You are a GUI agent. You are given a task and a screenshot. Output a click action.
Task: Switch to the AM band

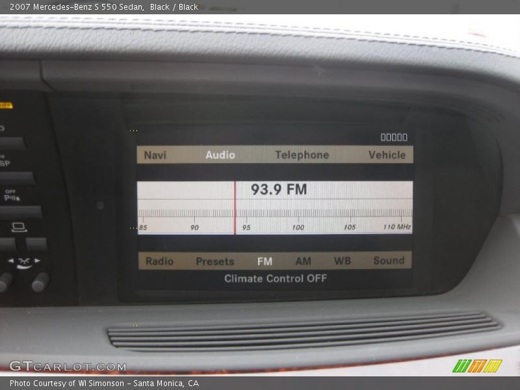point(303,261)
